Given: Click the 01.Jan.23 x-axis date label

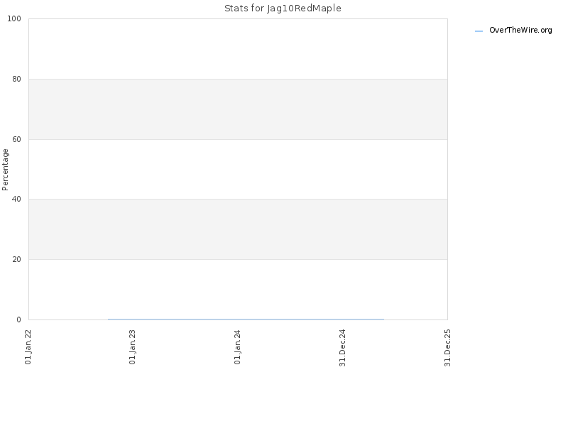Looking at the screenshot, I should pos(133,347).
